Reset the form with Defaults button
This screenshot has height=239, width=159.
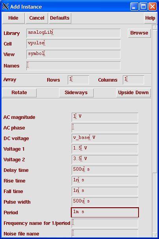pos(60,18)
